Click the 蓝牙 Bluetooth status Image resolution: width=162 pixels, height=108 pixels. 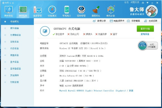(x=114, y=34)
